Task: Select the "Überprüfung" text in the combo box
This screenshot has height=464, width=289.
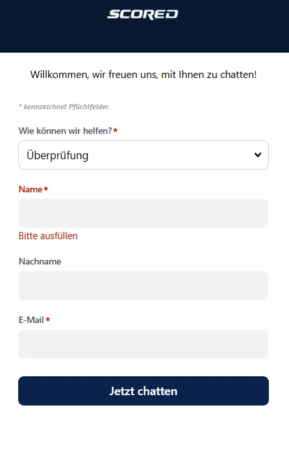Action: tap(57, 155)
